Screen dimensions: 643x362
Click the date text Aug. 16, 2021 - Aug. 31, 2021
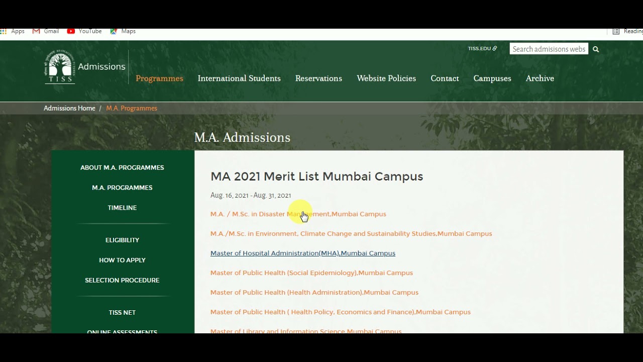pos(251,196)
